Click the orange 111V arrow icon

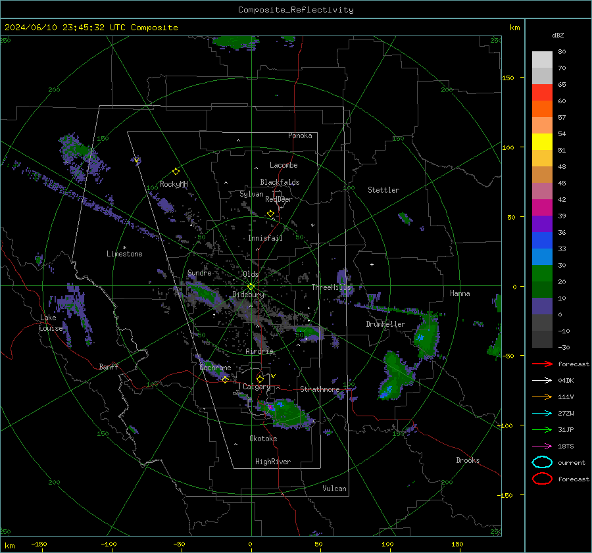pyautogui.click(x=542, y=397)
